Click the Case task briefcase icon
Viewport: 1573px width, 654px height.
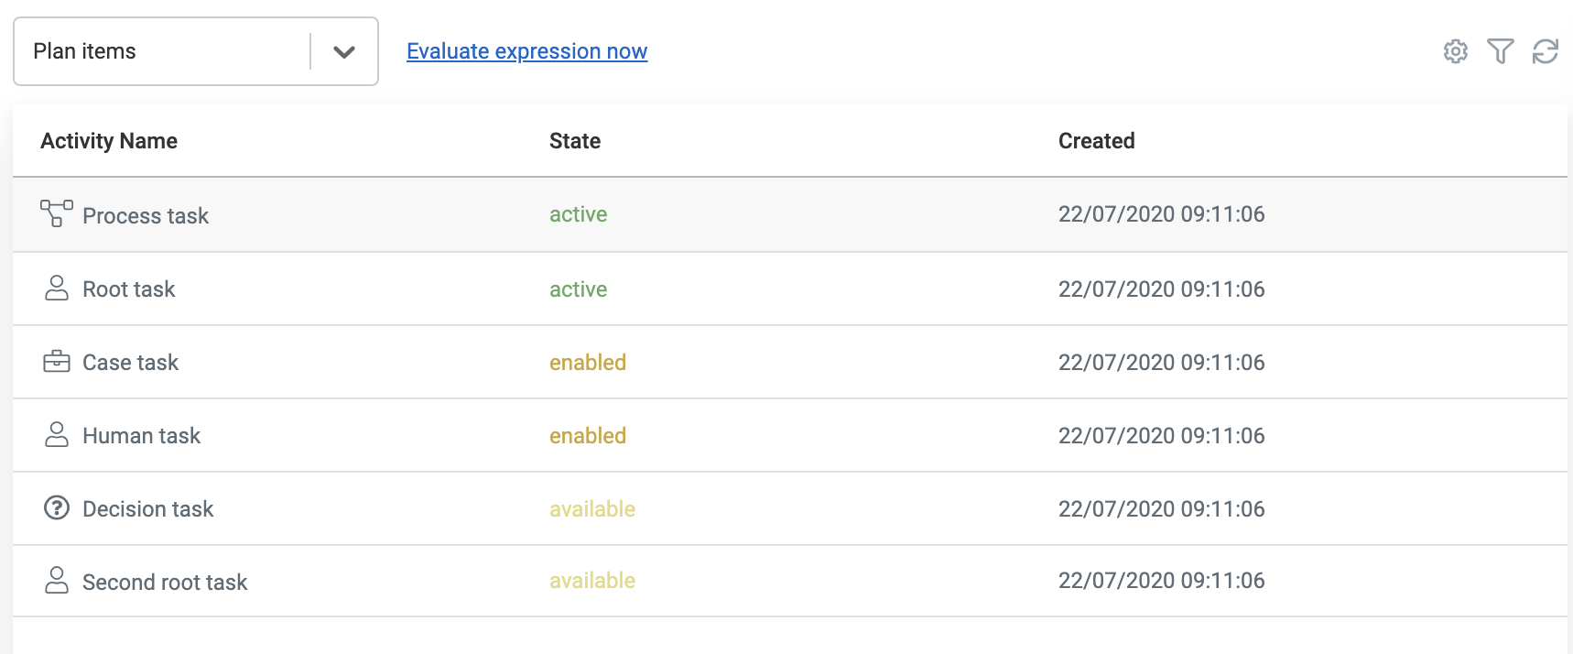point(57,362)
